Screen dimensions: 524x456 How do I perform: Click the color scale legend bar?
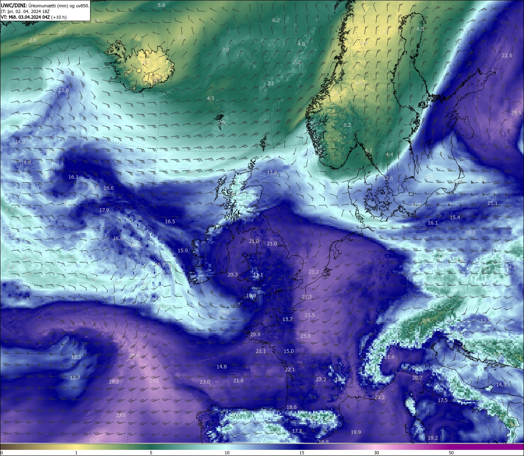pos(262,447)
